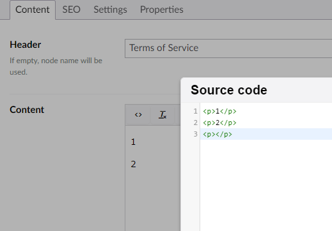Click line number 2 in the gutter

[x=195, y=123]
